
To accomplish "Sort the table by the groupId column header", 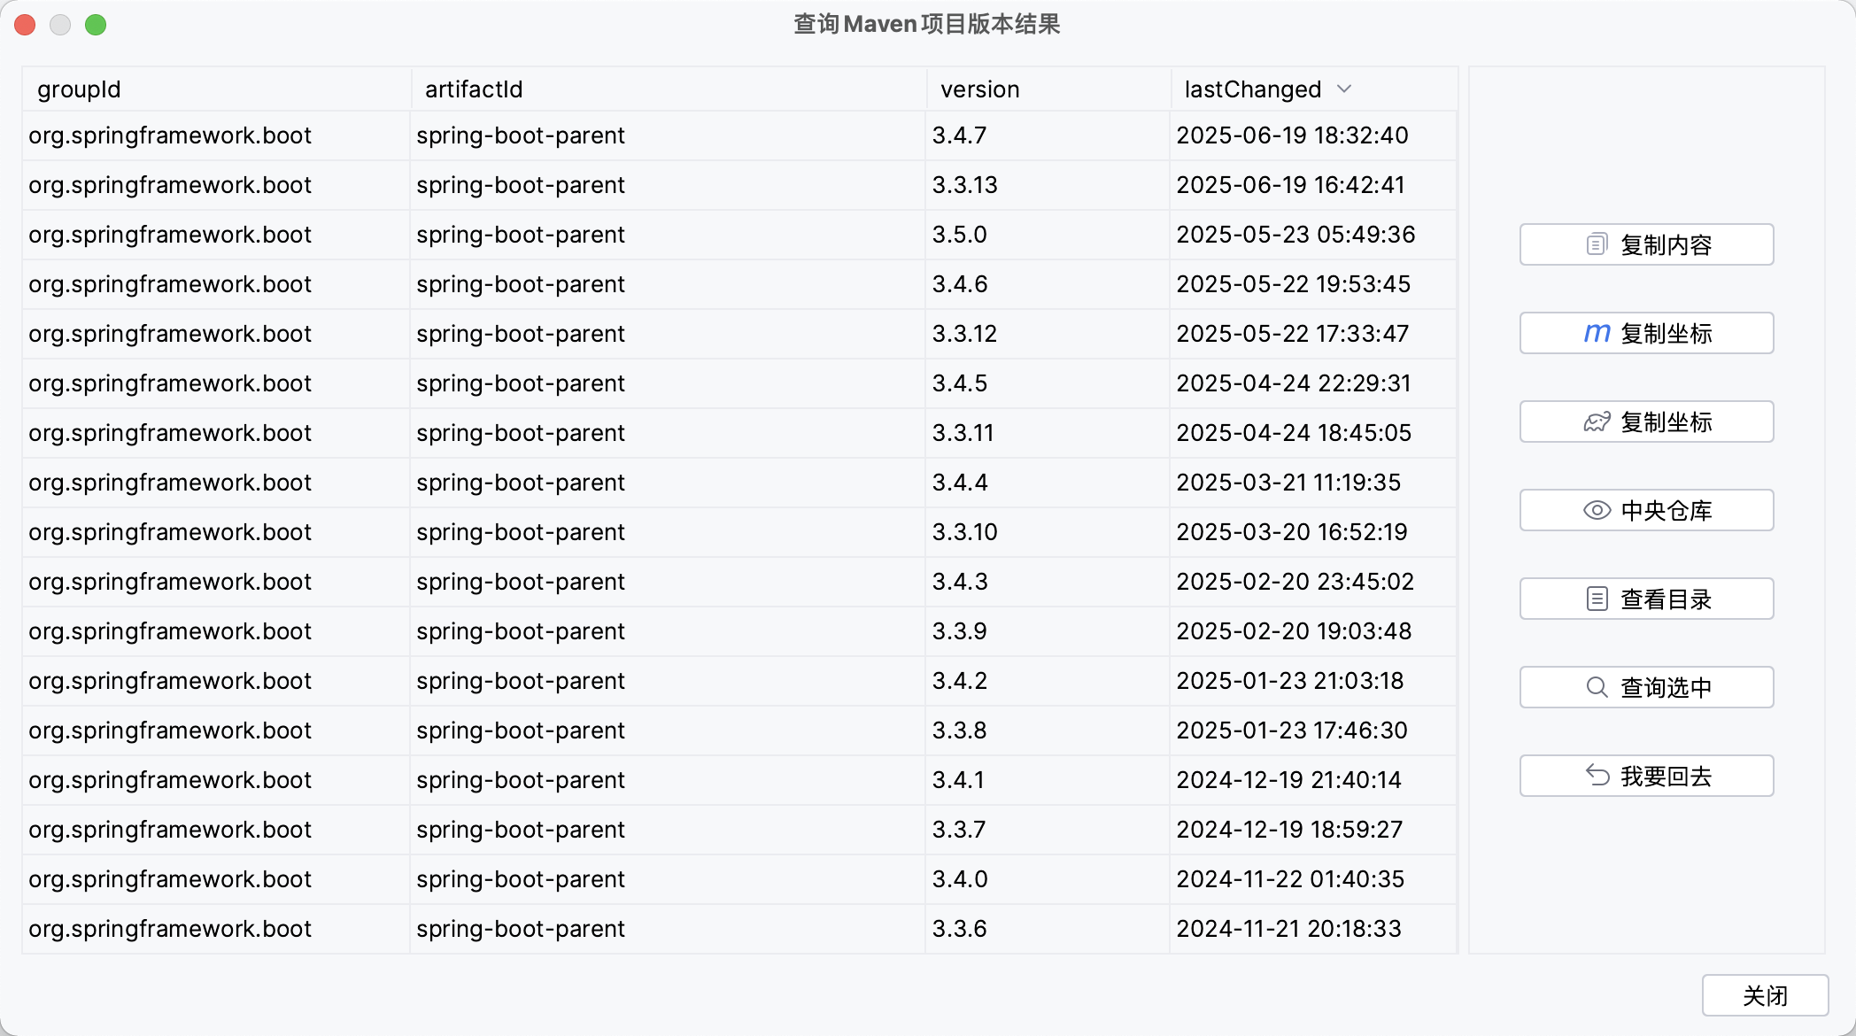I will [x=79, y=89].
